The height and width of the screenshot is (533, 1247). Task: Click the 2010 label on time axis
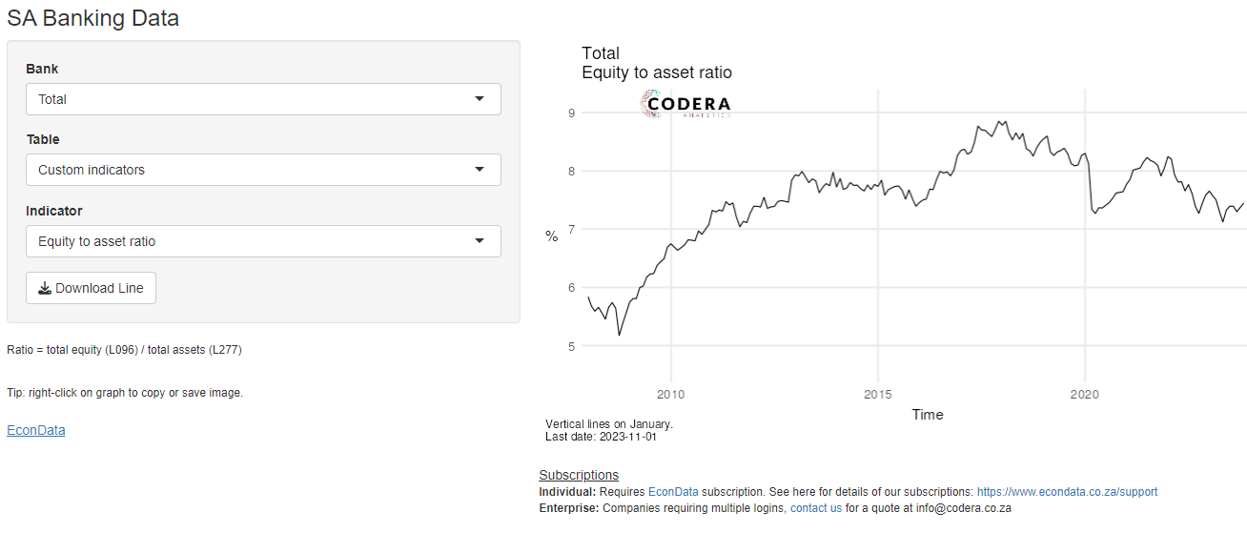671,394
